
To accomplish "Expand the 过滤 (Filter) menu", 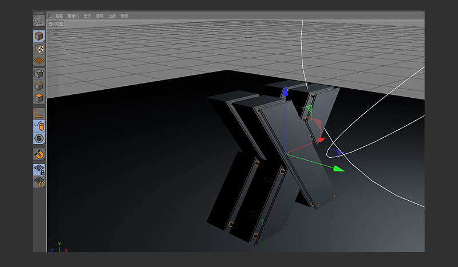I will coord(112,16).
